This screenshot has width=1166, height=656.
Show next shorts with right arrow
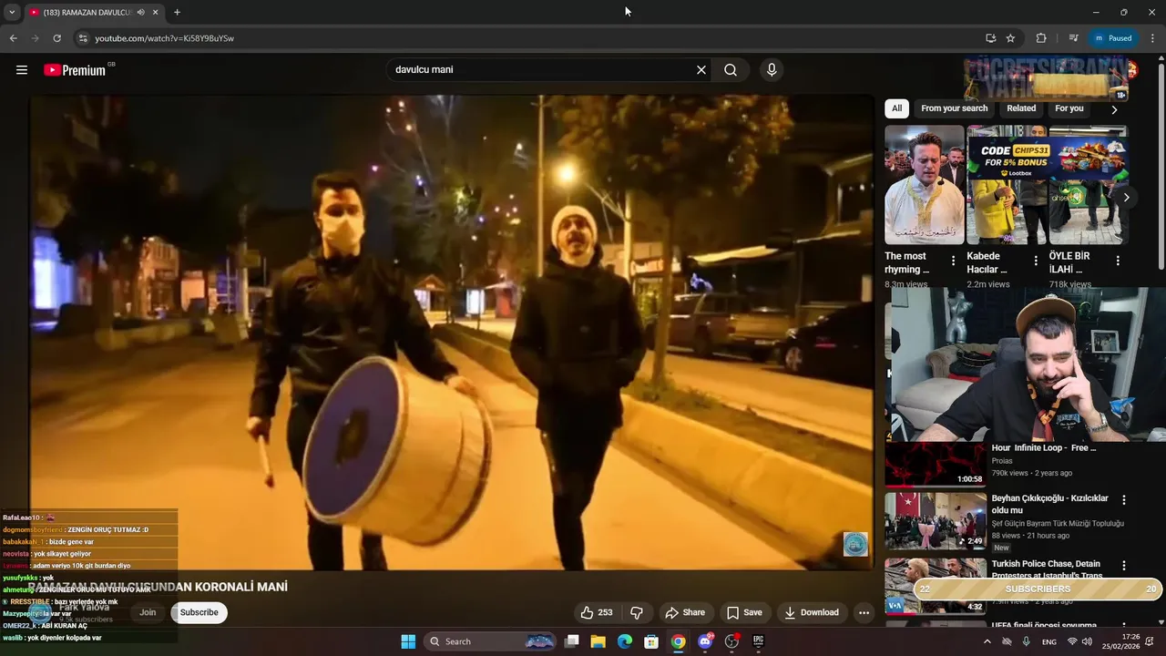[1126, 198]
